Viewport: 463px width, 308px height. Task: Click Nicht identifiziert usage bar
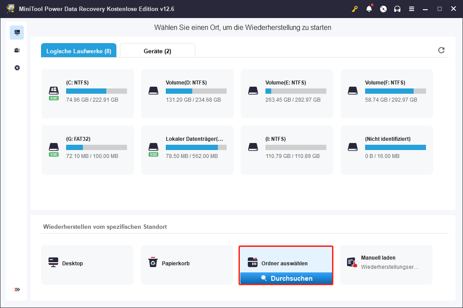396,147
